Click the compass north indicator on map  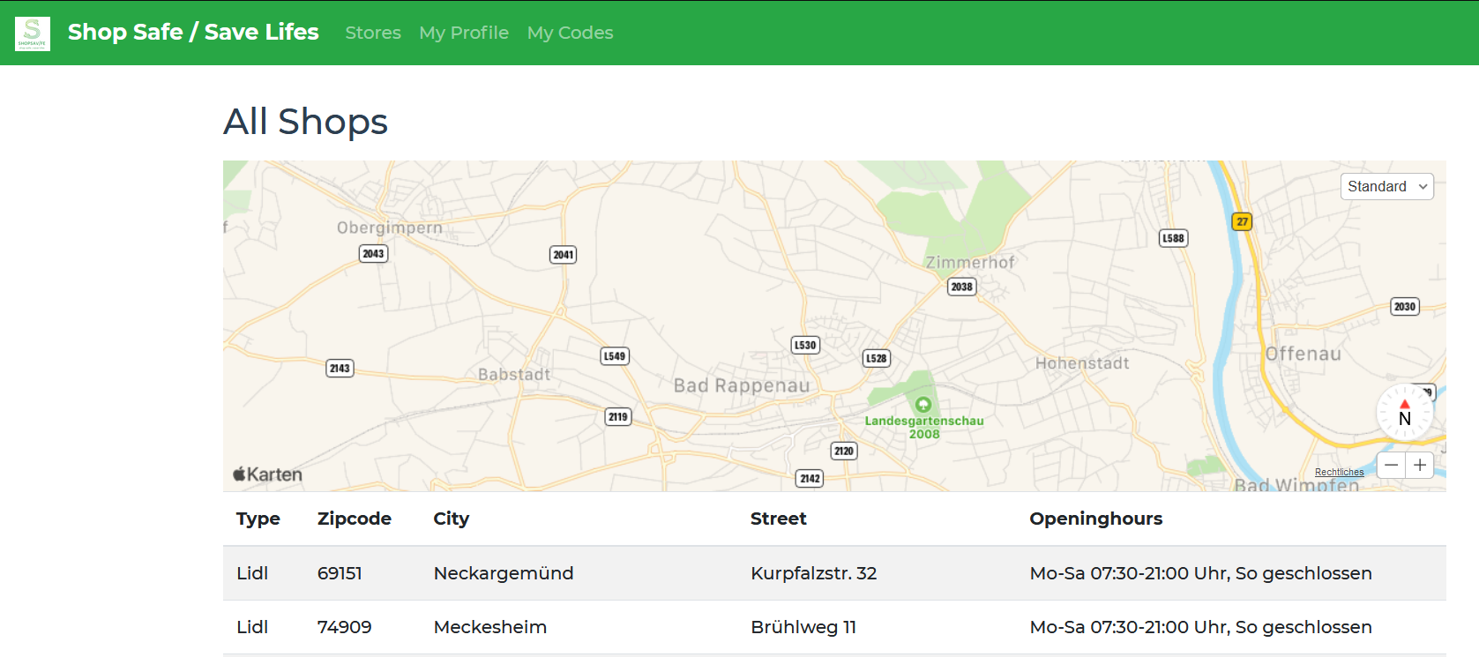[x=1405, y=412]
